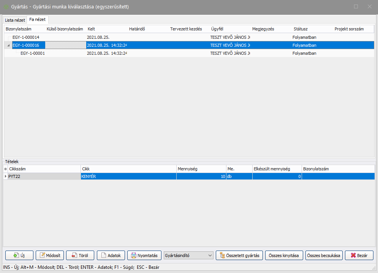
Task: Click the Tételek grid column selector asterisk
Action: [5, 169]
